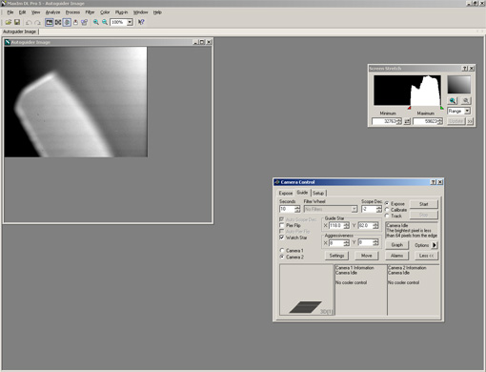Open the Window menu
The height and width of the screenshot is (372, 486).
(140, 12)
